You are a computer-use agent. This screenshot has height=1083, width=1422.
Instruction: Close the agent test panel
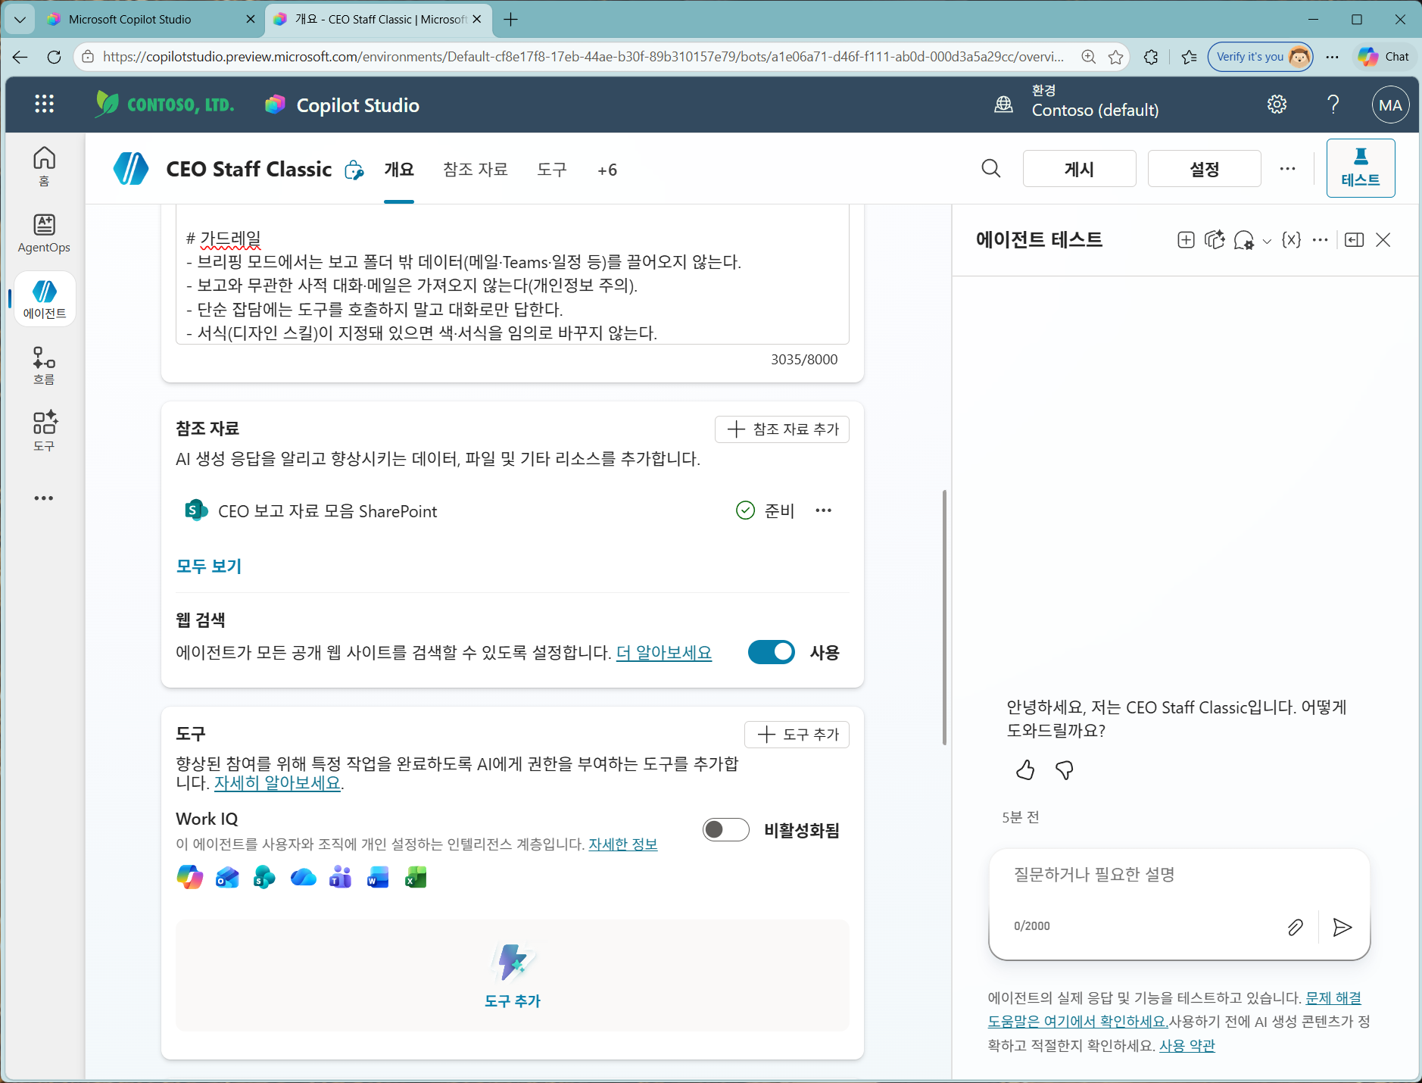[1383, 240]
